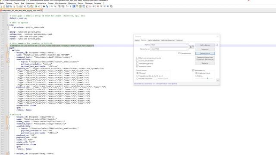The width and height of the screenshot is (276, 155).
Task: Expand the 'Заменить на' field history dropdown
Action: (187, 49)
